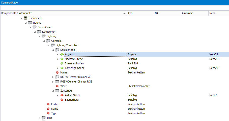Click the RGBW Dimmer Dimmer W folder icon
Image resolution: width=229 pixels, height=121 pixels.
tap(57, 77)
